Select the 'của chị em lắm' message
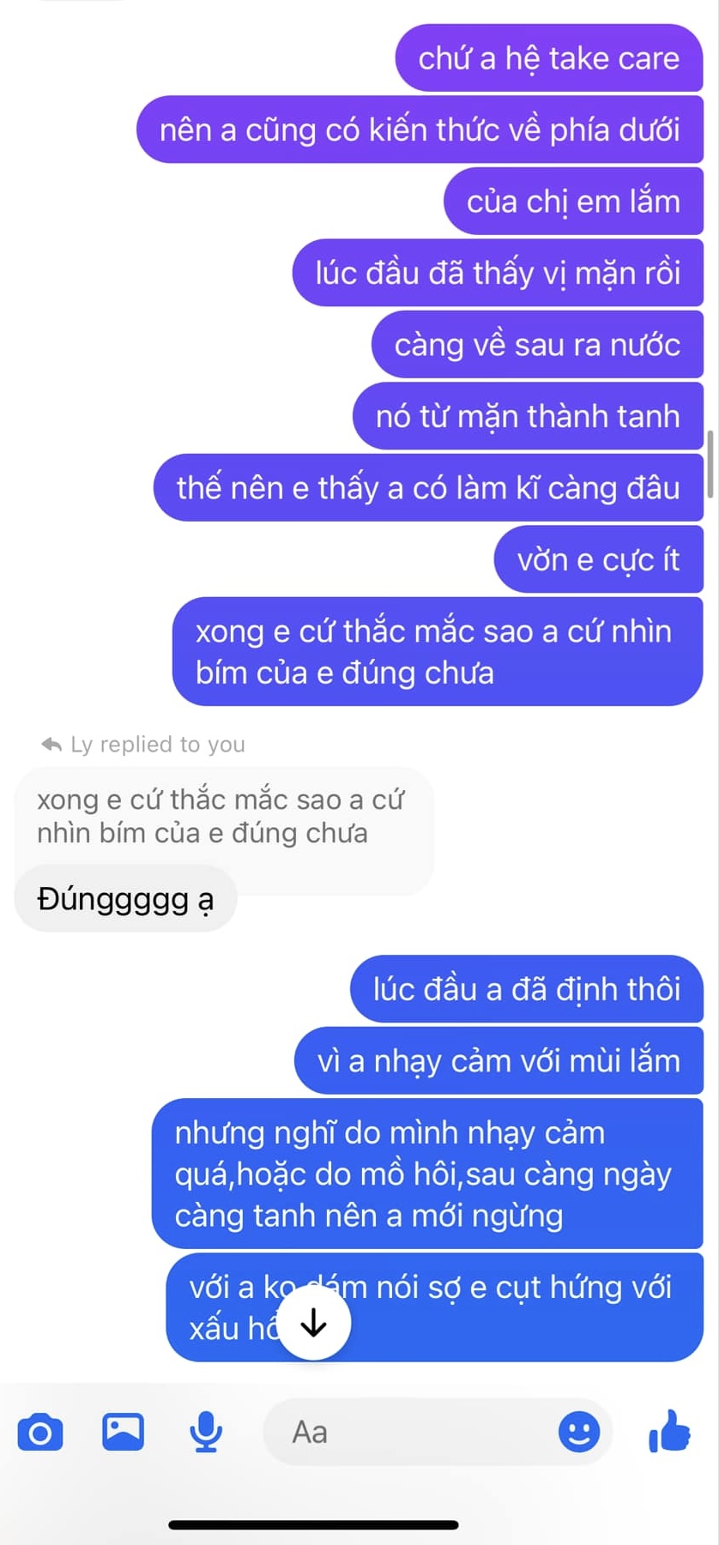Viewport: 719px width, 1545px height. pyautogui.click(x=574, y=202)
